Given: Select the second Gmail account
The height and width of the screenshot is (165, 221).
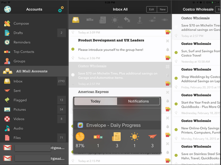Looking at the screenshot, I should tap(34, 159).
